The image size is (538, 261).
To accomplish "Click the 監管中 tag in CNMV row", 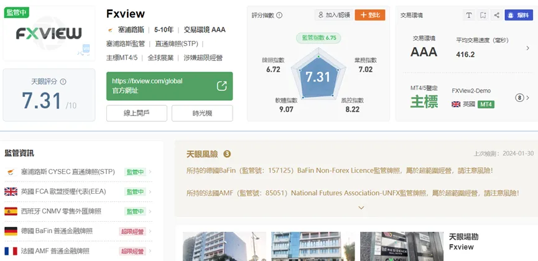I will (x=135, y=211).
